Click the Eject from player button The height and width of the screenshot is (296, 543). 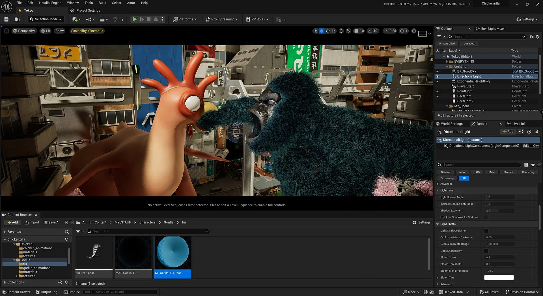(x=156, y=19)
